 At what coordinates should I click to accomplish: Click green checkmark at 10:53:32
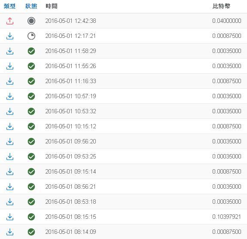31,112
